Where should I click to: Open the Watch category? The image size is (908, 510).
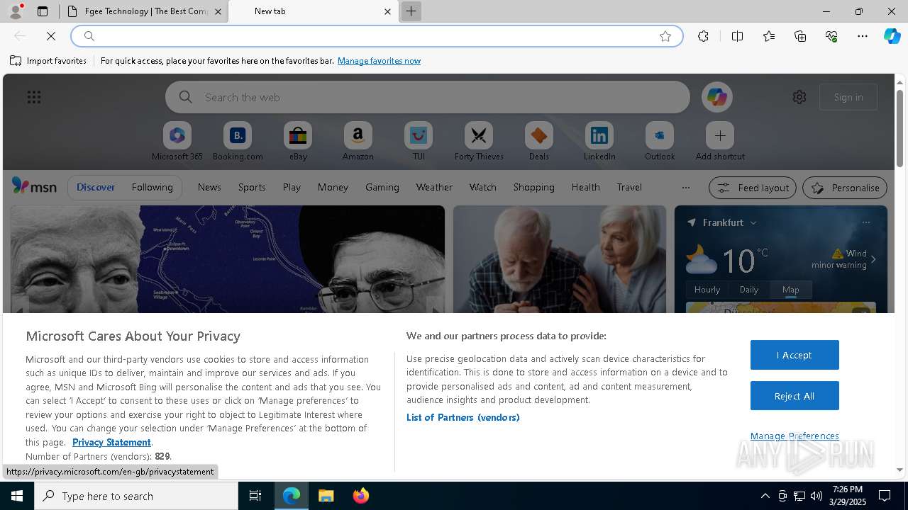[x=483, y=187]
